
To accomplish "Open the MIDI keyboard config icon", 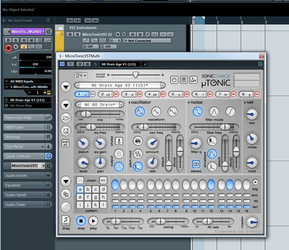I will point(184,80).
